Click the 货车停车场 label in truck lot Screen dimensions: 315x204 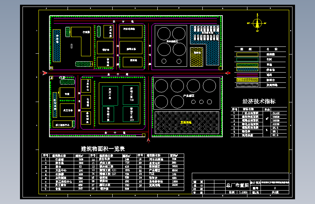coord(207,33)
